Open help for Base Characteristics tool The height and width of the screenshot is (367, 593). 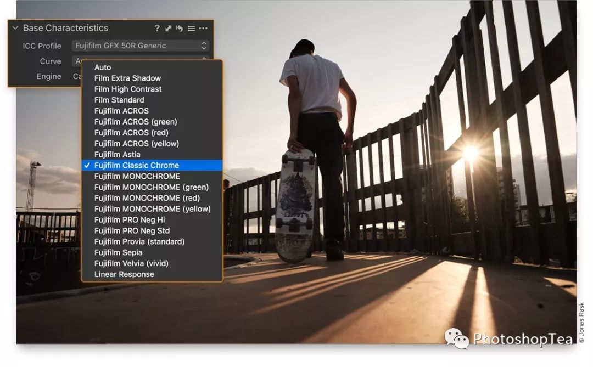[158, 29]
